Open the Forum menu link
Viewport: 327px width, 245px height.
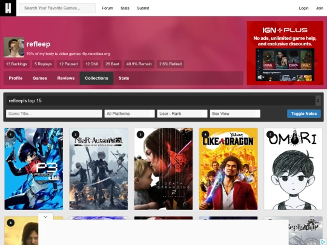click(x=107, y=8)
